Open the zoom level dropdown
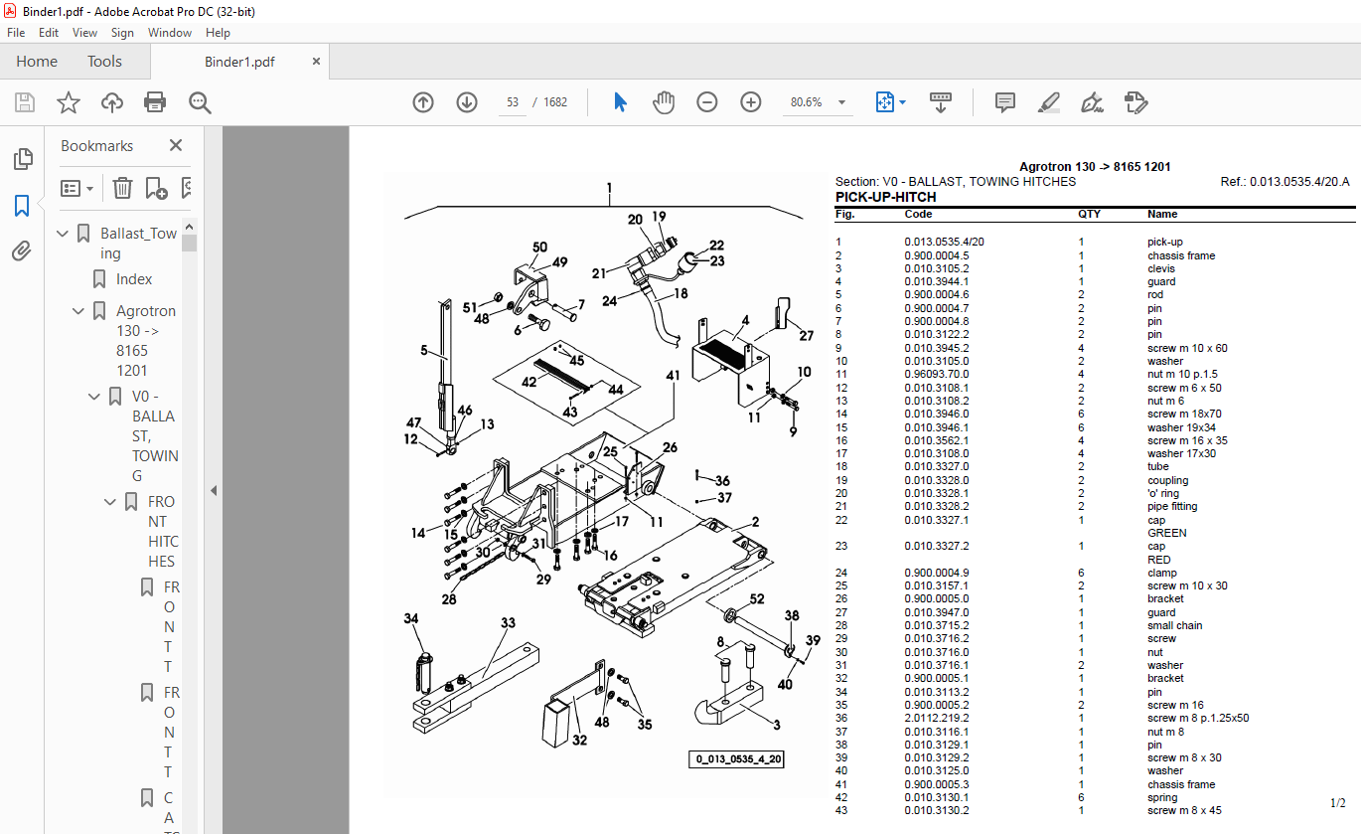This screenshot has width=1361, height=834. (842, 102)
